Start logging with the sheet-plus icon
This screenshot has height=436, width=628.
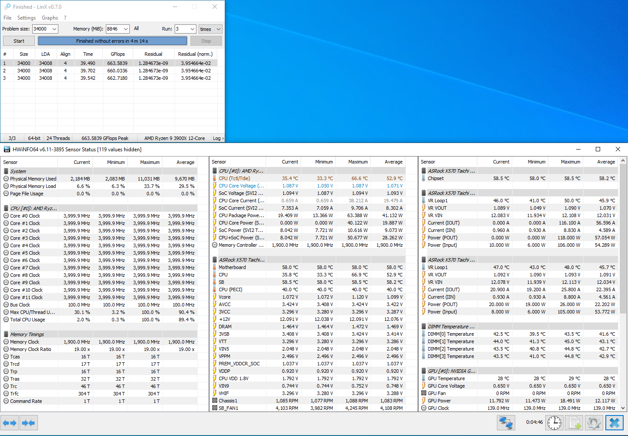click(574, 422)
